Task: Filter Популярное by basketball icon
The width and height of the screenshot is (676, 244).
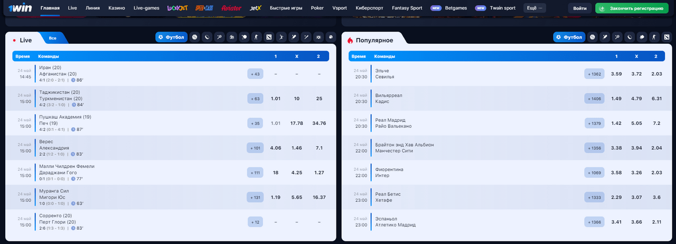Action: coord(593,37)
